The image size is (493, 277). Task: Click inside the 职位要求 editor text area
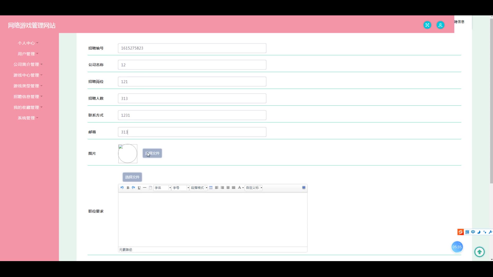213,220
